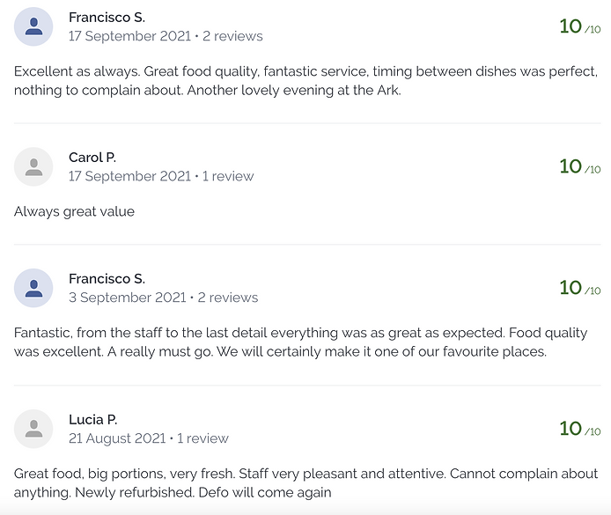Click the 10/10 score on the "Excellent as always" review

pyautogui.click(x=580, y=26)
